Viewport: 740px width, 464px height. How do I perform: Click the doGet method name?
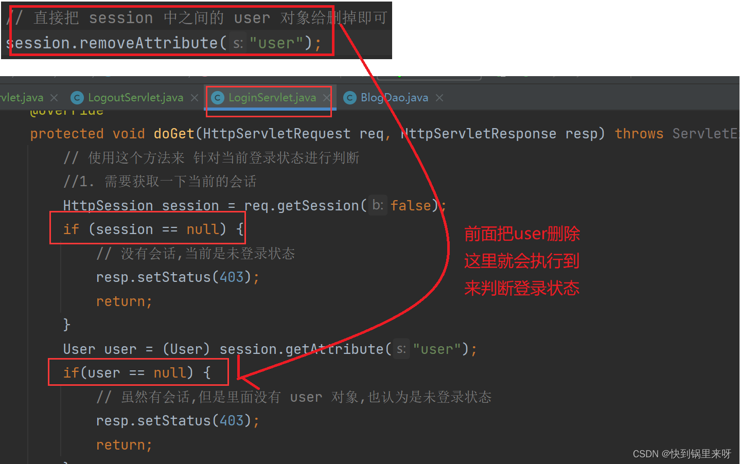174,134
